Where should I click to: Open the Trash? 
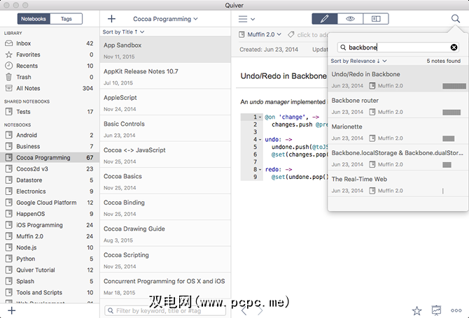pyautogui.click(x=50, y=77)
